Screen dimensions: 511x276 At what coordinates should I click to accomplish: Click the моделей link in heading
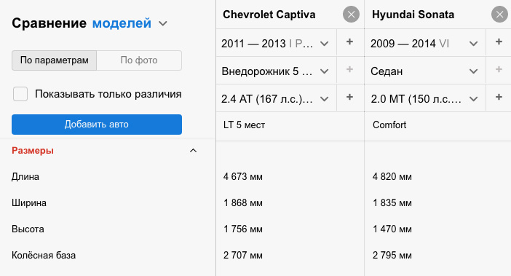[122, 23]
